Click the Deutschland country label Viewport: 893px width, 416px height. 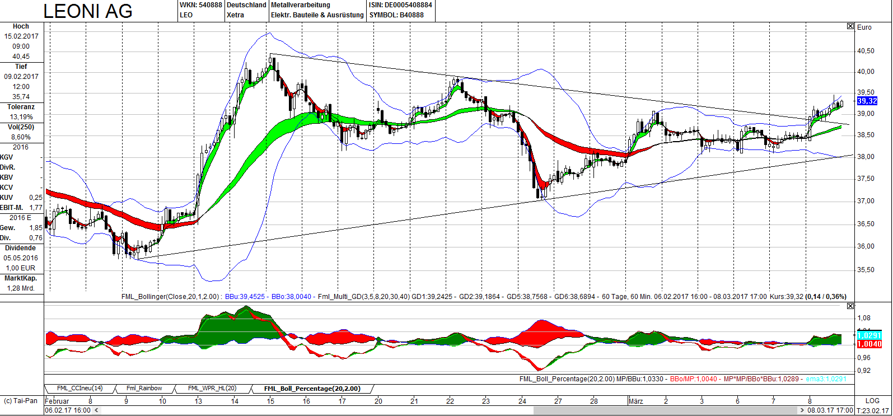246,5
